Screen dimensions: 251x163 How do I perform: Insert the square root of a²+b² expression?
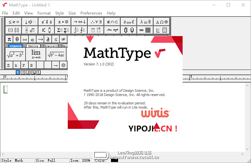[x=15, y=54]
